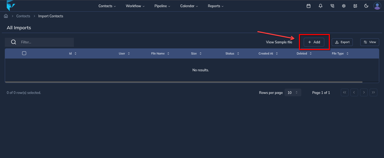Click the Add button to import contacts
The image size is (384, 158).
coord(314,42)
